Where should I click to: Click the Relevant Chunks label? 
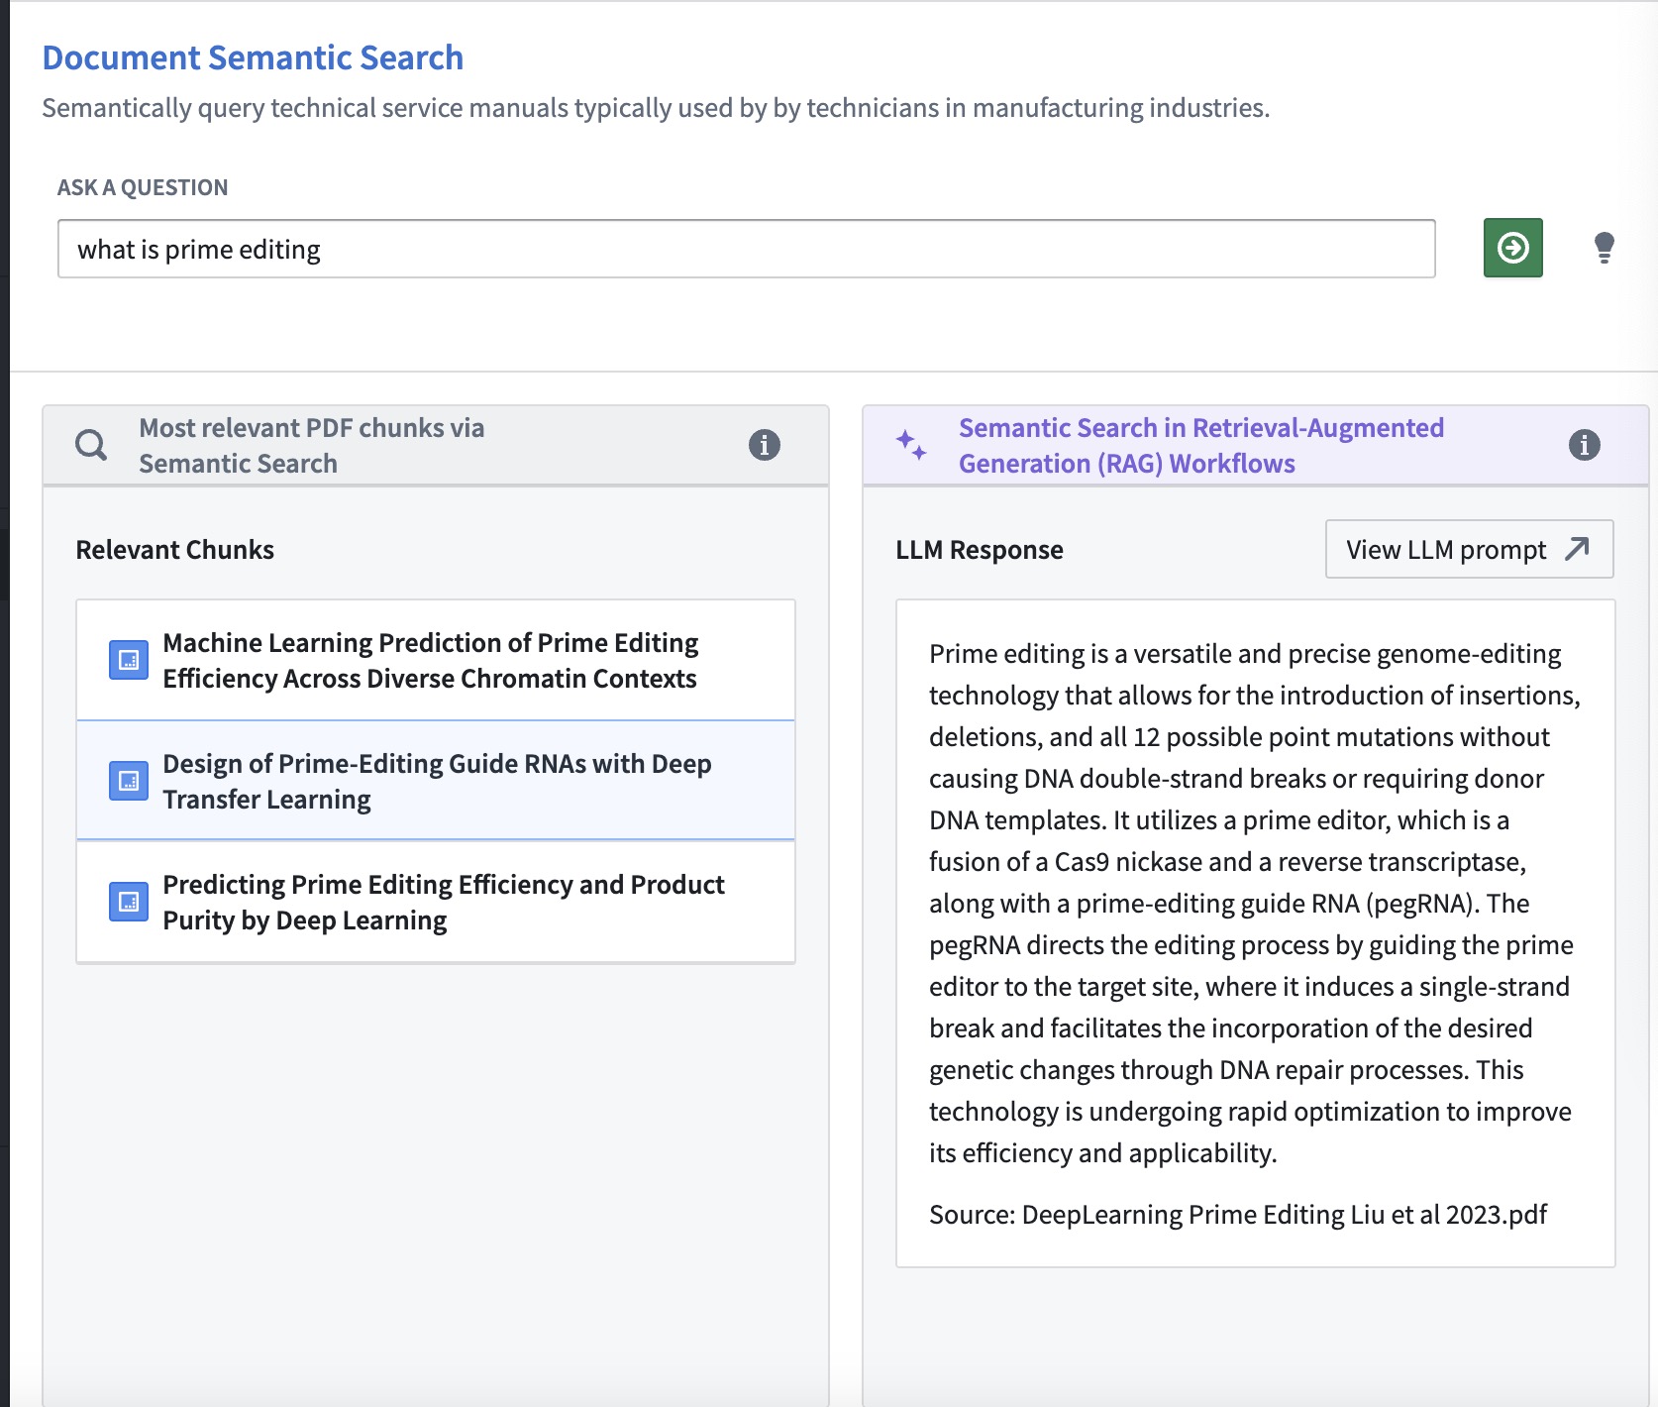coord(174,550)
